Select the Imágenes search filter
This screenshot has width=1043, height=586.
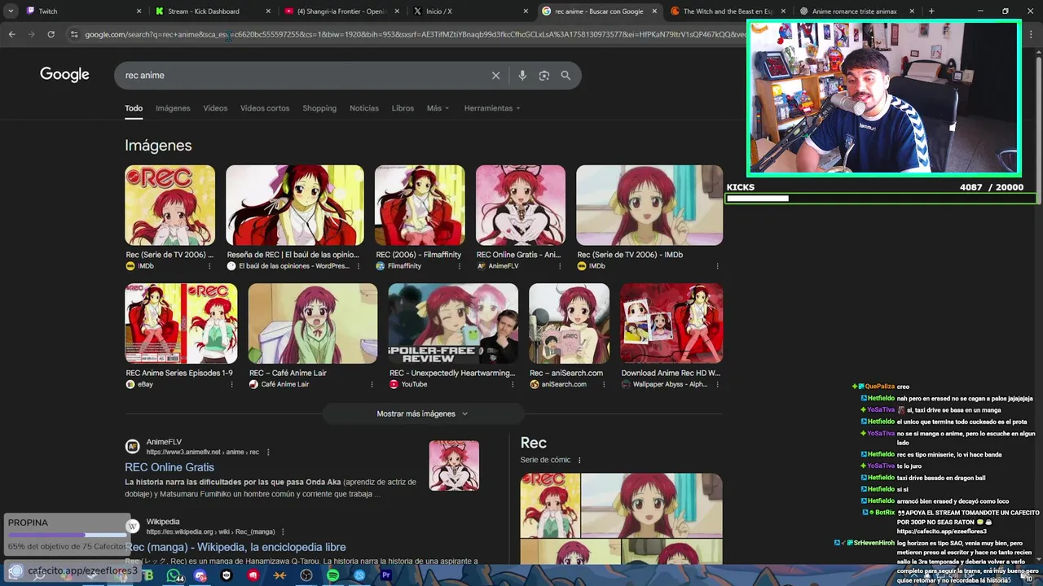pyautogui.click(x=173, y=108)
